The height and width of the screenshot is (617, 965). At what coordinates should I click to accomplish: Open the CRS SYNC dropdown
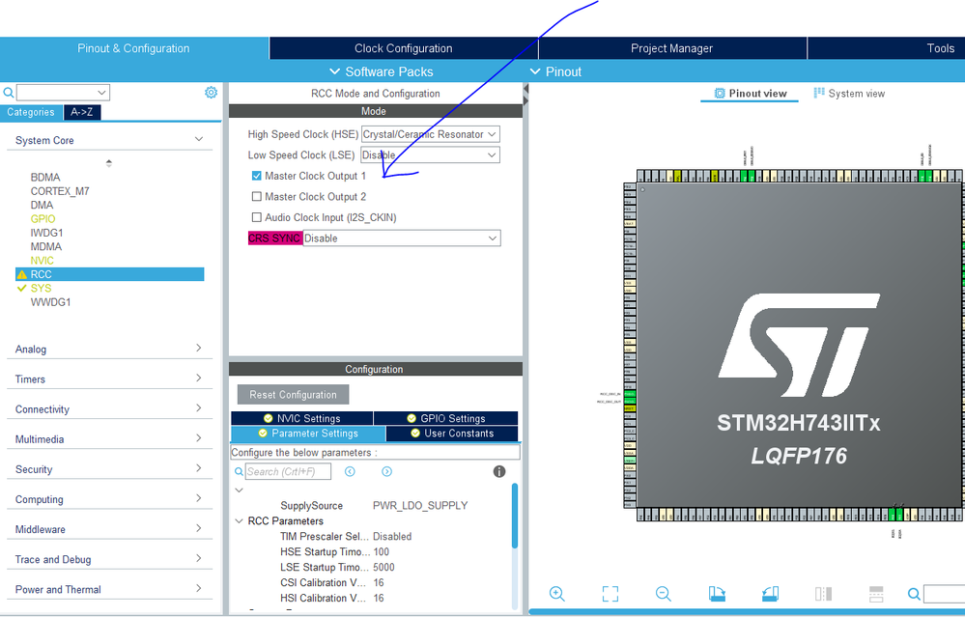(x=402, y=238)
